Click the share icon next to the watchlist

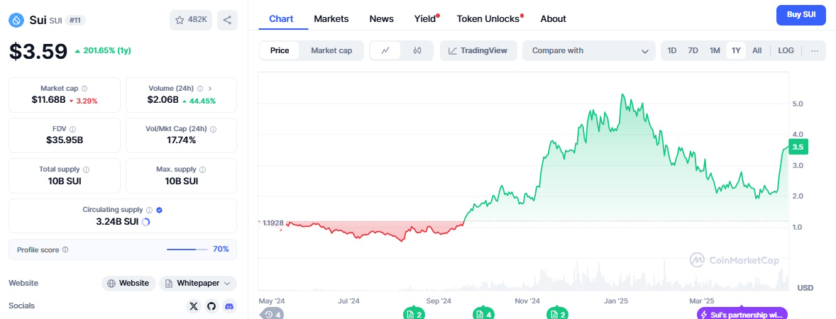tap(227, 20)
